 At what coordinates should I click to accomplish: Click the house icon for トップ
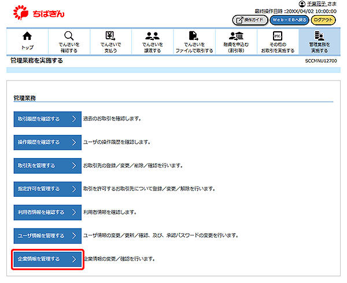pyautogui.click(x=27, y=36)
